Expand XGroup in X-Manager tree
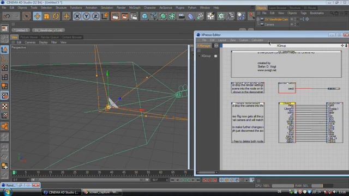 (x=199, y=56)
